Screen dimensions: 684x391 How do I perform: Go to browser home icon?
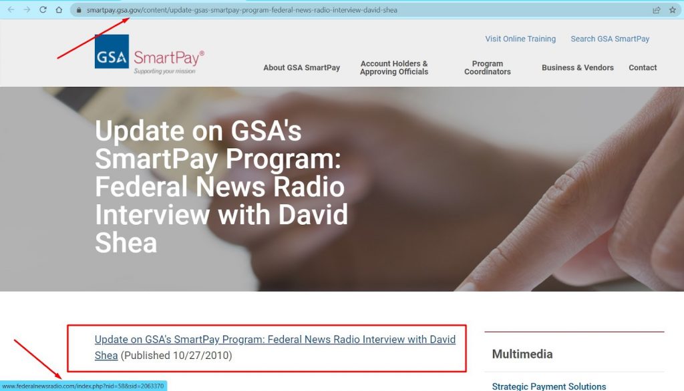pyautogui.click(x=59, y=9)
